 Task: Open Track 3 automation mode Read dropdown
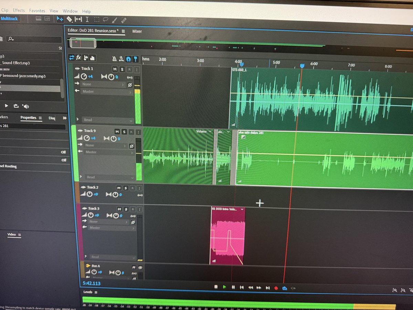[x=112, y=257]
